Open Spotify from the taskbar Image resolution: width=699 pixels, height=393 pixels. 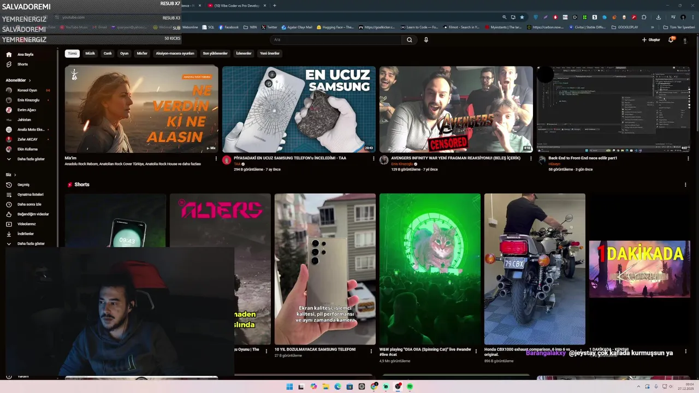click(410, 386)
